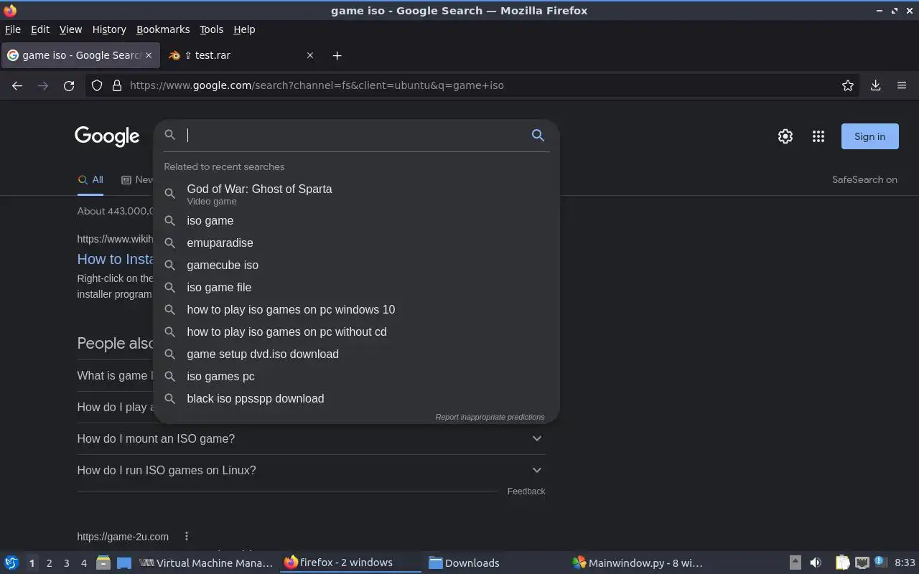Select the 'emuparadise' suggestion
The height and width of the screenshot is (574, 919).
[x=356, y=243]
